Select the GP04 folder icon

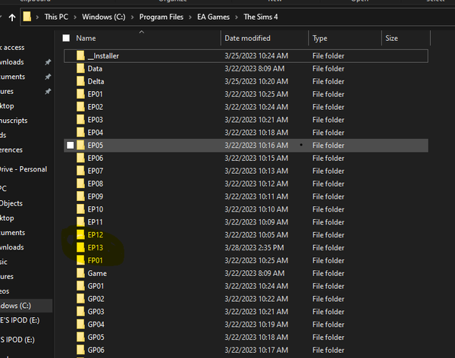(80, 325)
